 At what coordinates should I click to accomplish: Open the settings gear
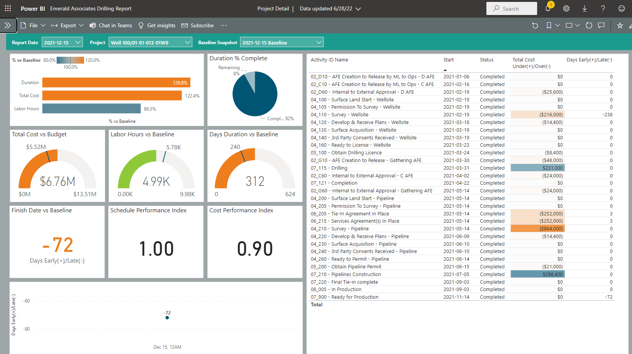click(x=566, y=8)
